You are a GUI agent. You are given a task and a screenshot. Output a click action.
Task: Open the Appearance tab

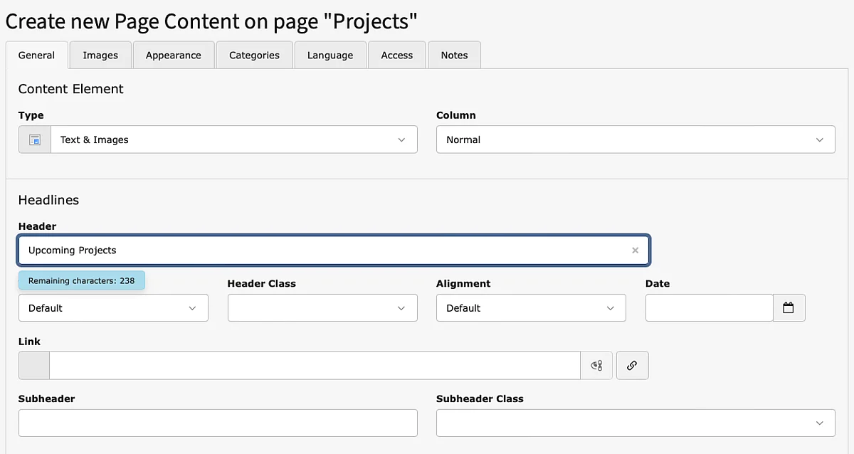[173, 56]
